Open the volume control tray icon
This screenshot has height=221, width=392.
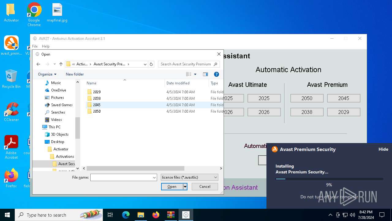pyautogui.click(x=352, y=215)
